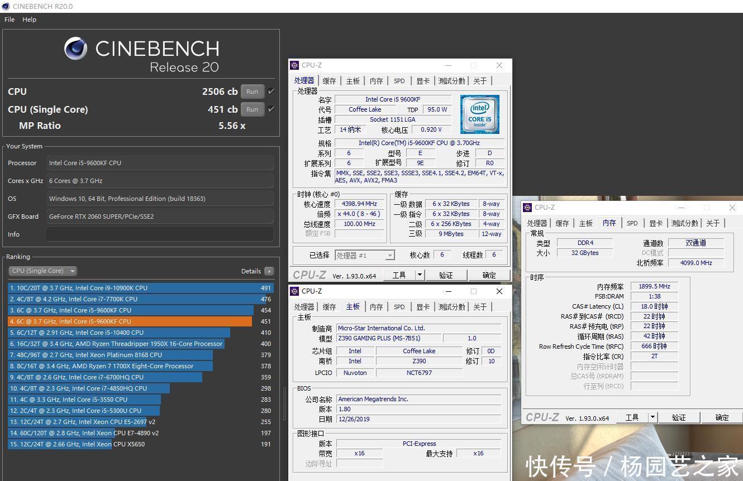Click the Cinebench title bar icon
The width and height of the screenshot is (743, 481).
(6, 6)
